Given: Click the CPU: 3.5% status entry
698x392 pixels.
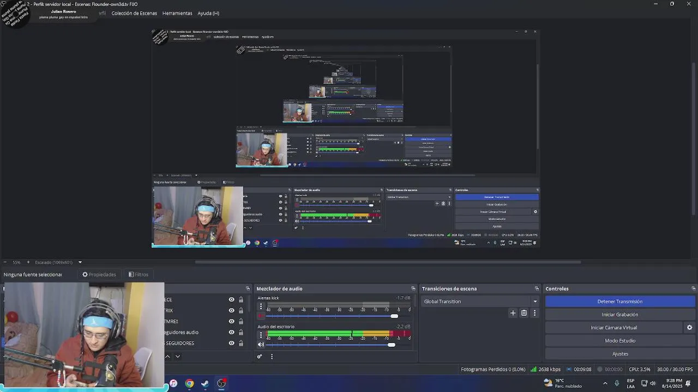Looking at the screenshot, I should pyautogui.click(x=639, y=369).
